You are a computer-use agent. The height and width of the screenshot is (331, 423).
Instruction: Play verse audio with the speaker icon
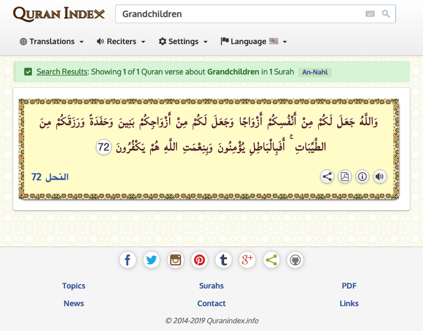pyautogui.click(x=379, y=177)
